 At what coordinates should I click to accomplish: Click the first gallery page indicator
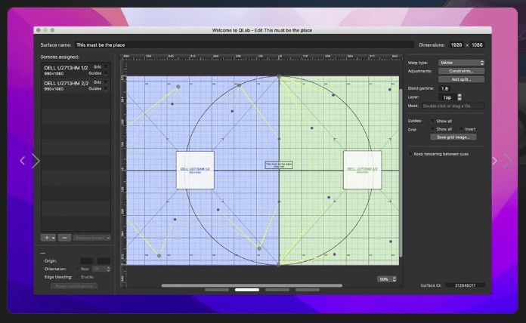pyautogui.click(x=217, y=290)
